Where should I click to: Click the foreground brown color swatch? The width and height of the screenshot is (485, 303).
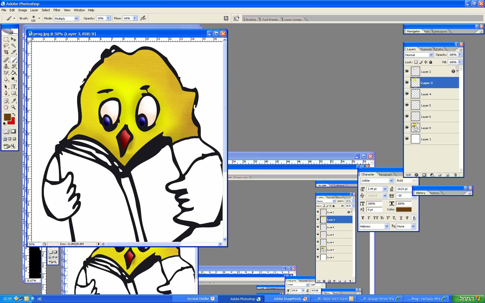7,117
